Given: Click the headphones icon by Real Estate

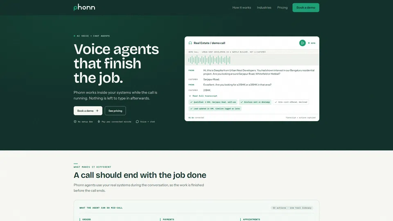Looking at the screenshot, I should coord(190,43).
